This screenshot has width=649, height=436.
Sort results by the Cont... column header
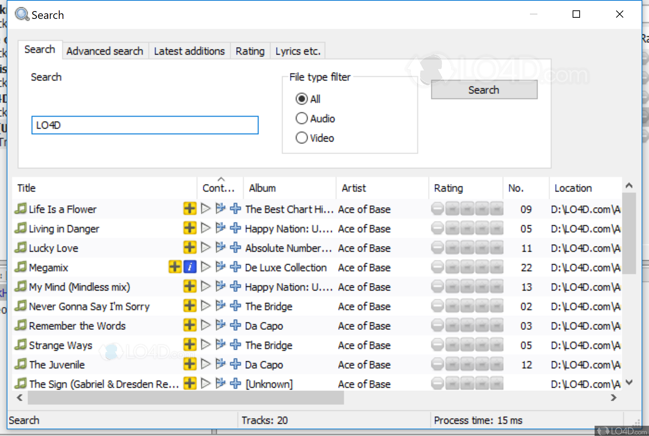[219, 188]
